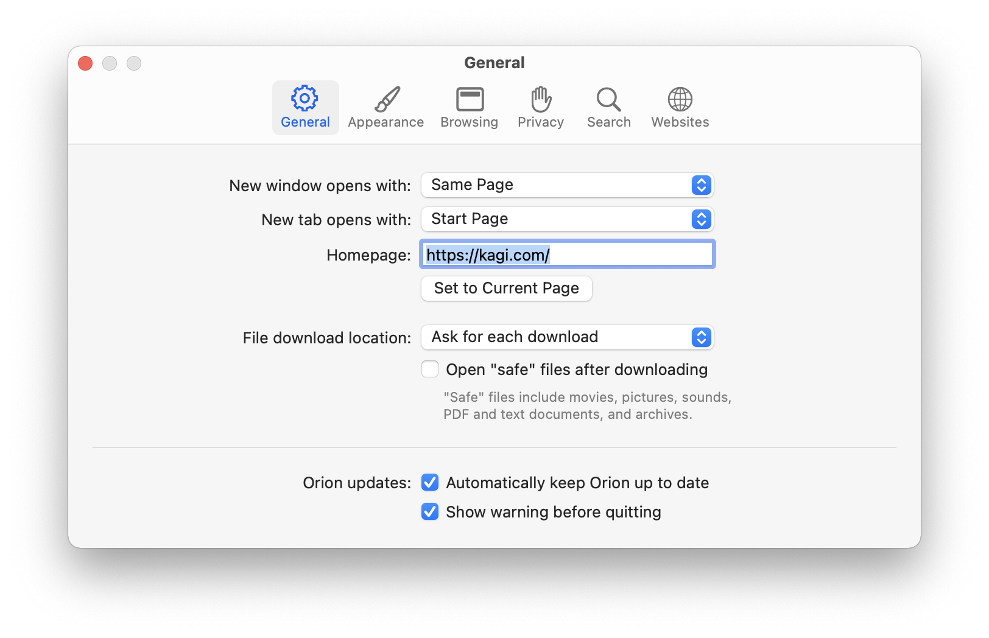This screenshot has height=638, width=989.
Task: Click the yellow minimize window button
Action: point(110,63)
